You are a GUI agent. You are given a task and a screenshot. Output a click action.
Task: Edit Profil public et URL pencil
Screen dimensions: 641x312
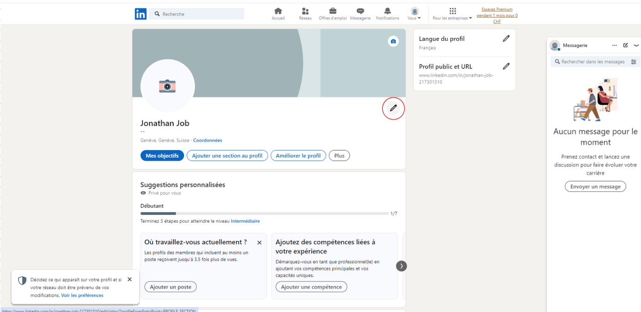point(506,67)
